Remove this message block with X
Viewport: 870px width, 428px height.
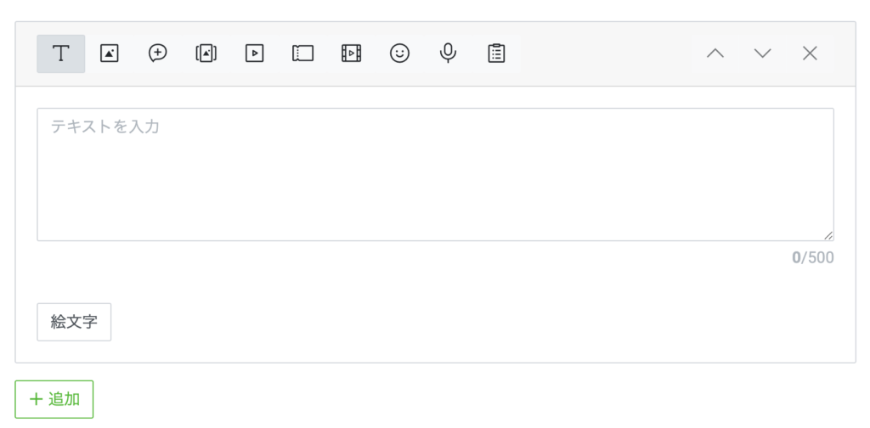[810, 53]
